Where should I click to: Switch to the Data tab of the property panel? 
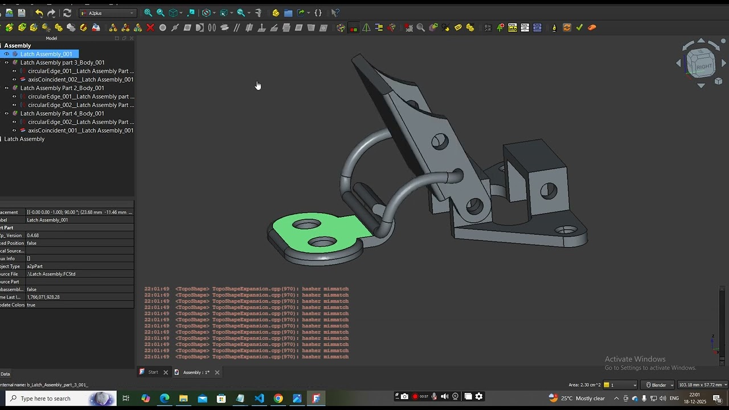pos(5,374)
